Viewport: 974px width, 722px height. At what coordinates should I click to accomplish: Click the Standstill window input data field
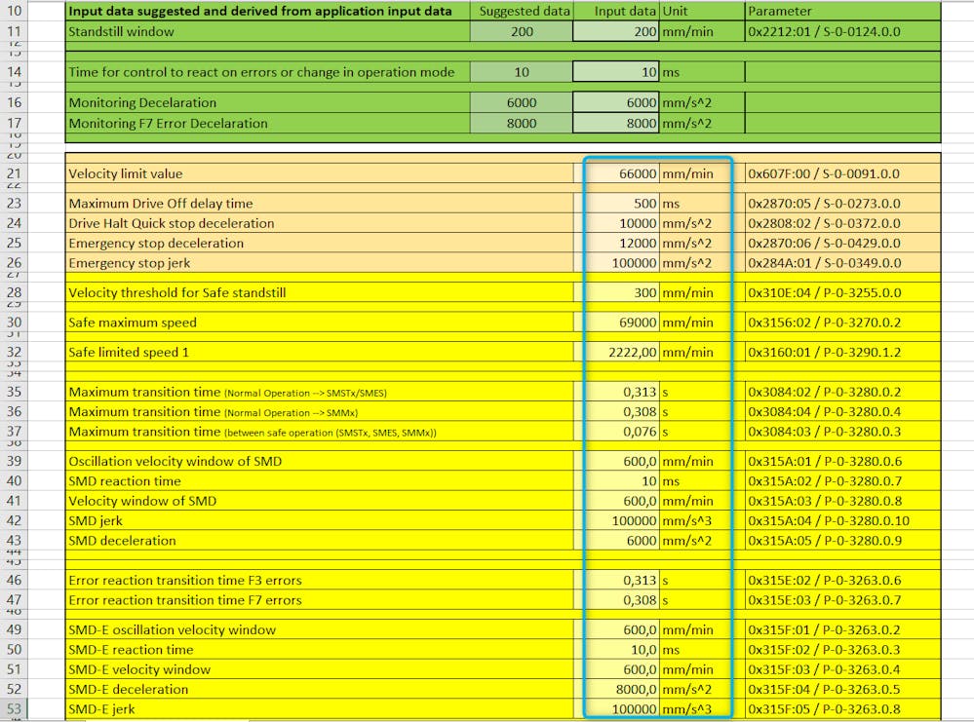tap(615, 31)
